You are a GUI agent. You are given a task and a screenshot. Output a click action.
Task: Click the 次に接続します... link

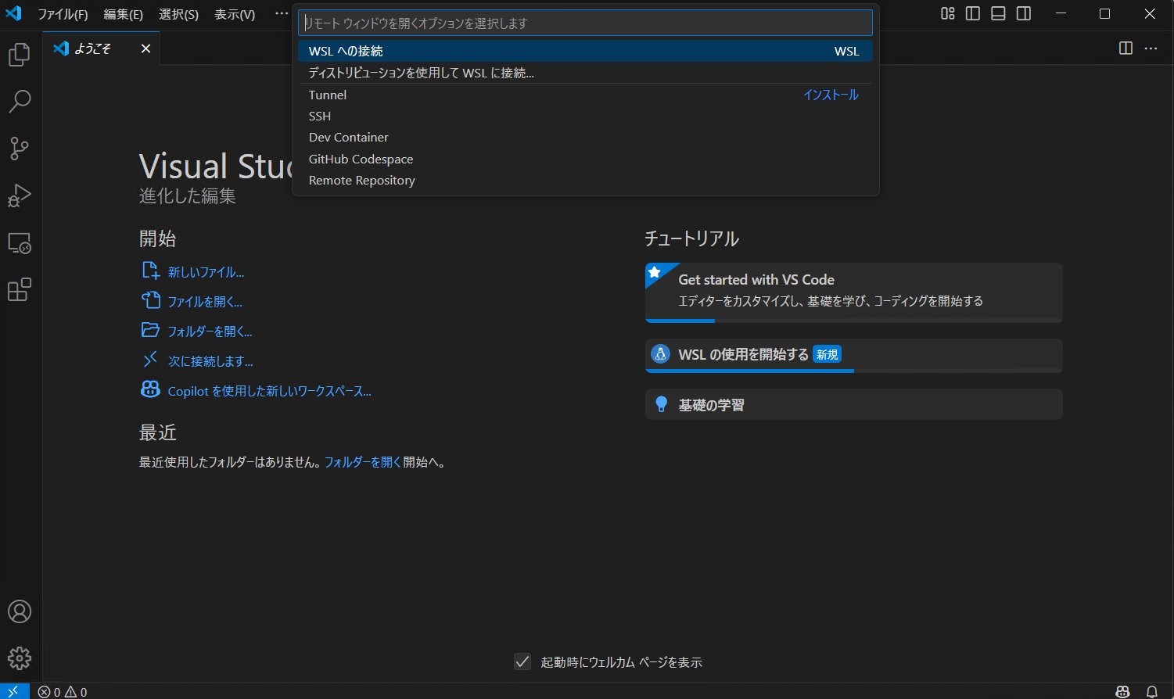[210, 361]
